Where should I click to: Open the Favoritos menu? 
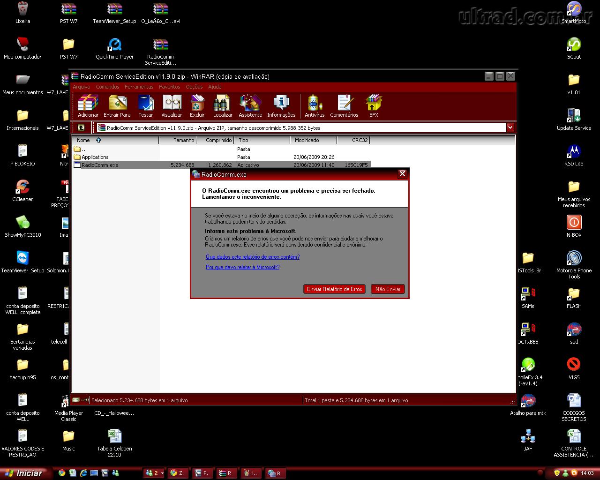point(169,87)
